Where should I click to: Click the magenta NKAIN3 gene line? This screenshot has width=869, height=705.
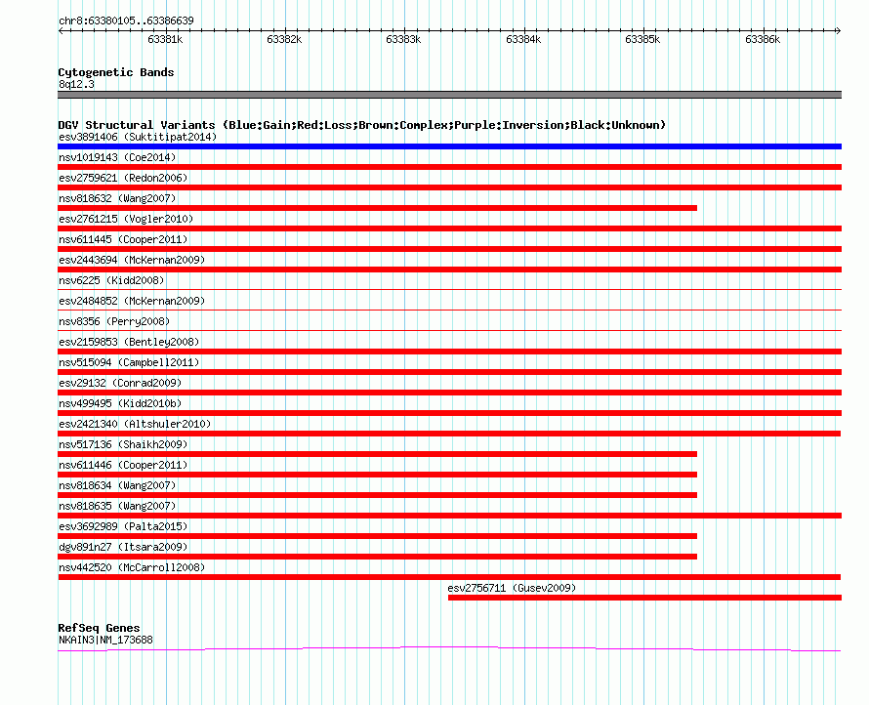click(449, 648)
